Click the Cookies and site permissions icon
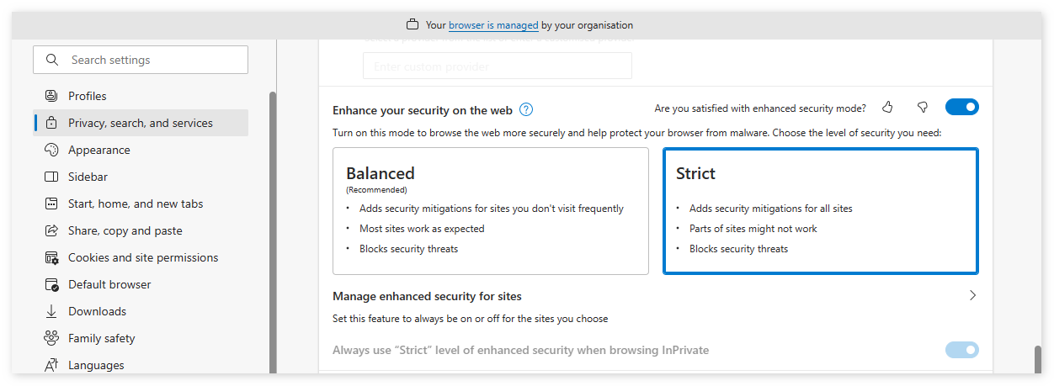 coord(51,257)
